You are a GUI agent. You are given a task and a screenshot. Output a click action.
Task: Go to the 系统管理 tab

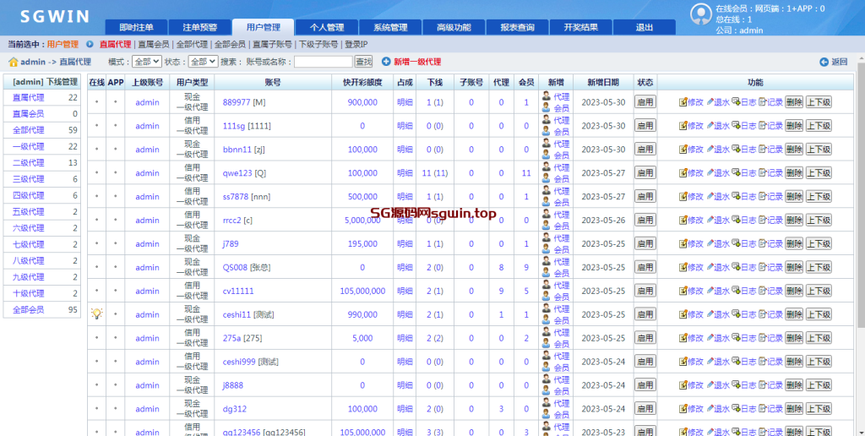click(390, 27)
